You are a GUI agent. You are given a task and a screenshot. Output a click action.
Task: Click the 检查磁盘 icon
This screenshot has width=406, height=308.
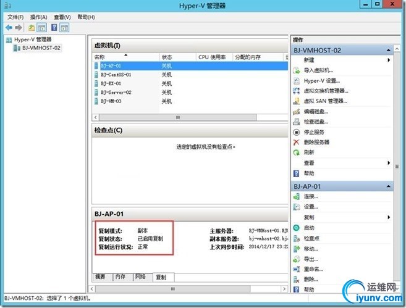297,122
